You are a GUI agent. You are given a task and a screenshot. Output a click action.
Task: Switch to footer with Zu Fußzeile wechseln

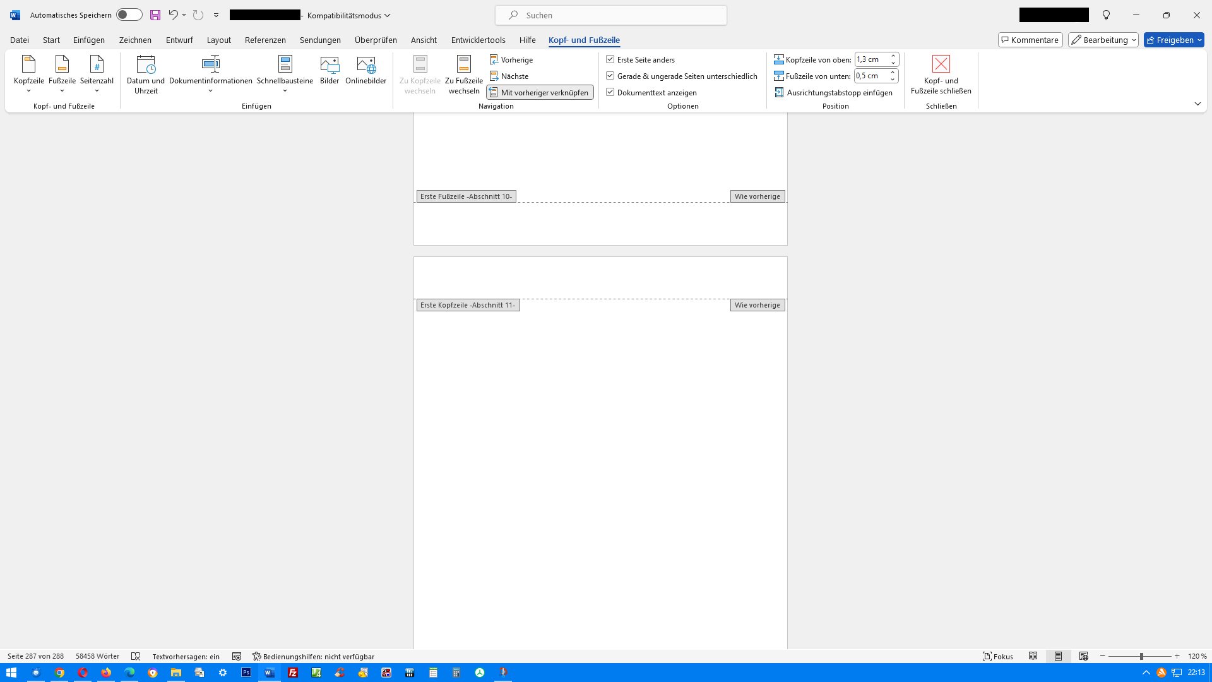[463, 75]
